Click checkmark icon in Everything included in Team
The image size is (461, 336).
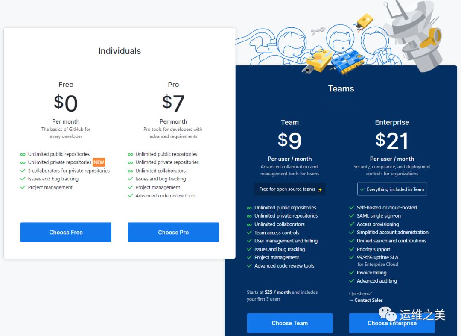(362, 189)
